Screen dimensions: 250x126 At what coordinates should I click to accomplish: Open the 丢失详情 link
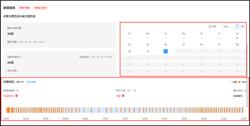pyautogui.click(x=31, y=82)
